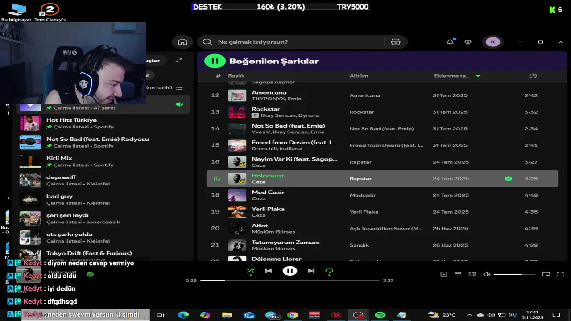Switch to Spotify from the taskbar

pos(380,315)
